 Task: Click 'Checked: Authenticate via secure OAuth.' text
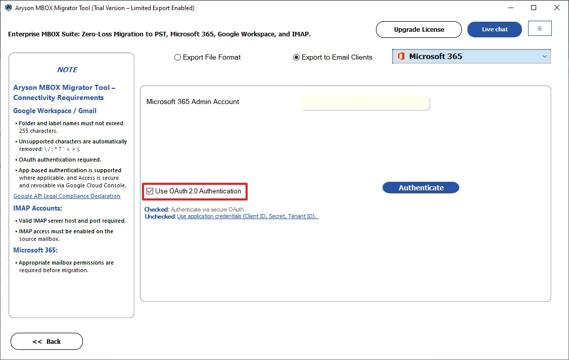click(x=195, y=210)
